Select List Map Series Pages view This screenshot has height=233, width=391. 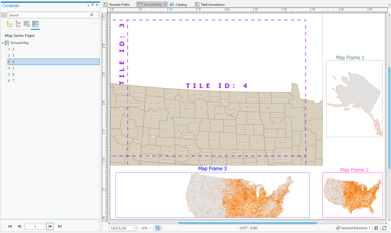click(35, 24)
